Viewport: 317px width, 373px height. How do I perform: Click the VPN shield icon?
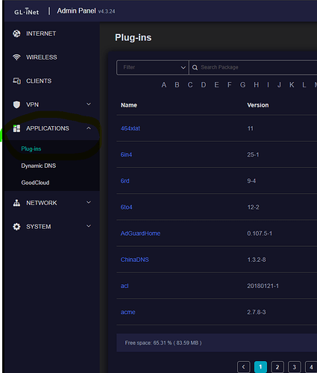pos(16,104)
